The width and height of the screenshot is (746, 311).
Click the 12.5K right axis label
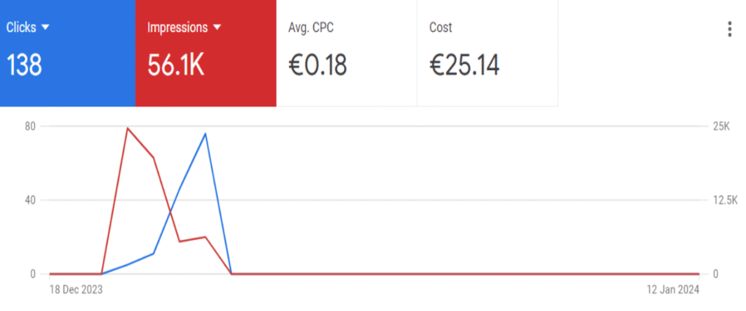(726, 200)
